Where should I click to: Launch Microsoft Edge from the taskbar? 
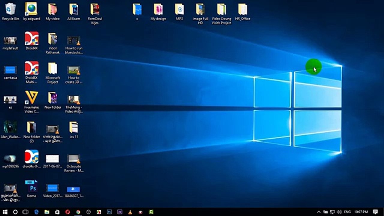(x=36, y=212)
